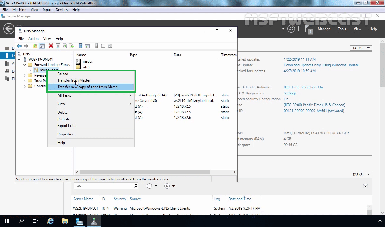Click the lined list icon in DNS toolbar

(103, 46)
